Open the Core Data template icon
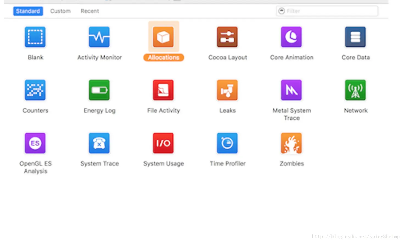 [356, 37]
